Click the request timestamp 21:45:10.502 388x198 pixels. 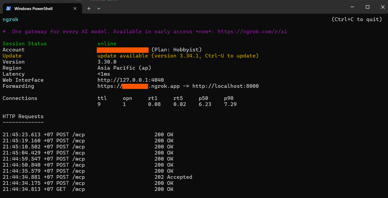pos(22,147)
